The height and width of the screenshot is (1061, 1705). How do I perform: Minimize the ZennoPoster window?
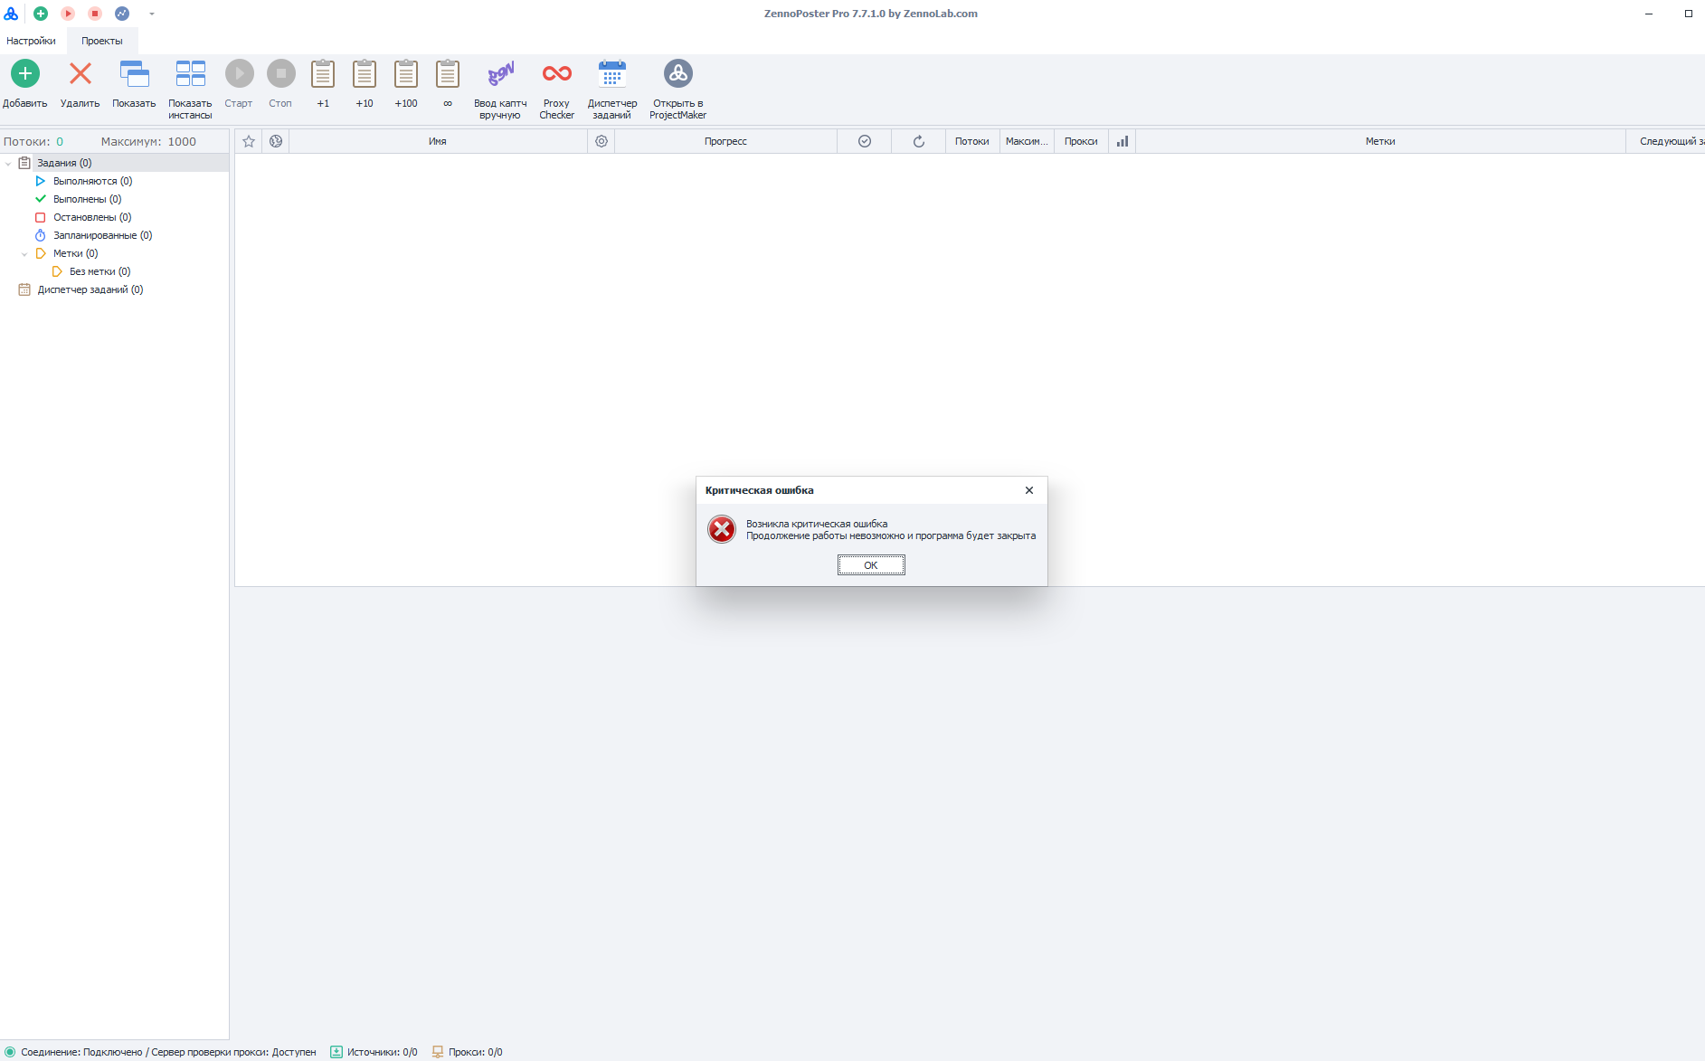(x=1649, y=14)
